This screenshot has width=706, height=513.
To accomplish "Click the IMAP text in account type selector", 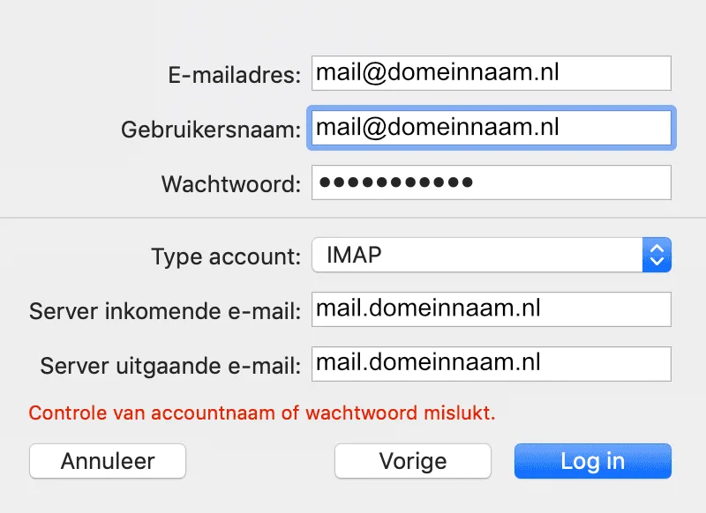I will (355, 256).
